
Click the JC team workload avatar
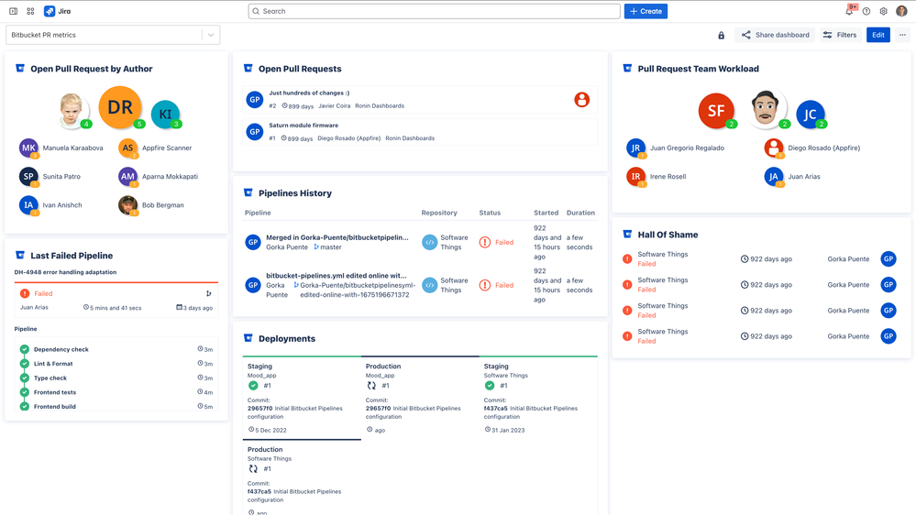811,115
